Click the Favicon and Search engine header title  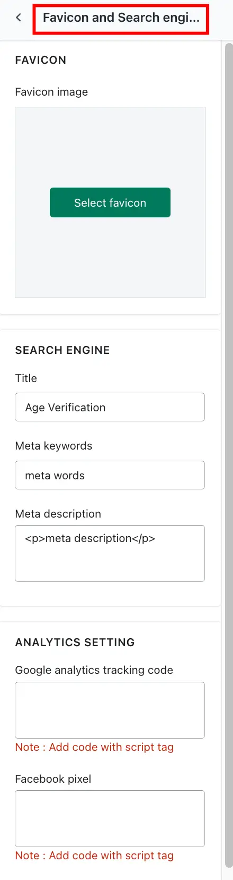121,18
